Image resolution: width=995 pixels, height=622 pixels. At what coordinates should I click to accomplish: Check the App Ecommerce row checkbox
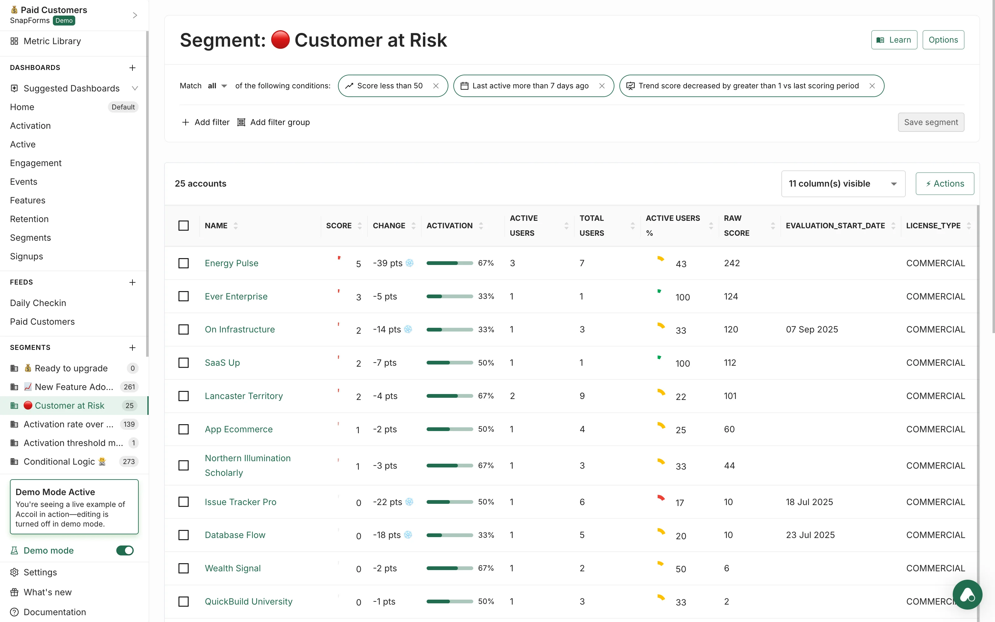tap(183, 429)
